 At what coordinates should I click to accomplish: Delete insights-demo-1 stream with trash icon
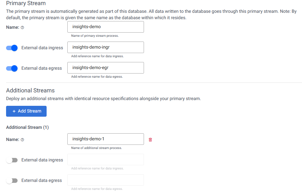pyautogui.click(x=150, y=140)
